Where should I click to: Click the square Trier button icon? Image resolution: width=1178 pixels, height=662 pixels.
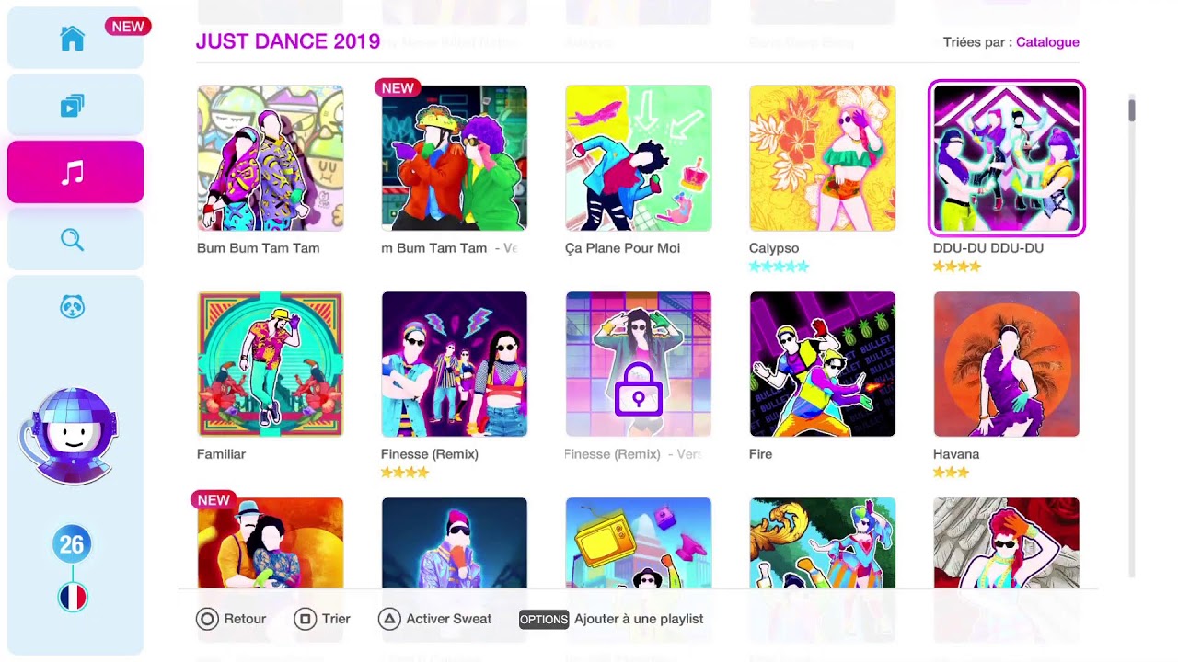click(305, 619)
